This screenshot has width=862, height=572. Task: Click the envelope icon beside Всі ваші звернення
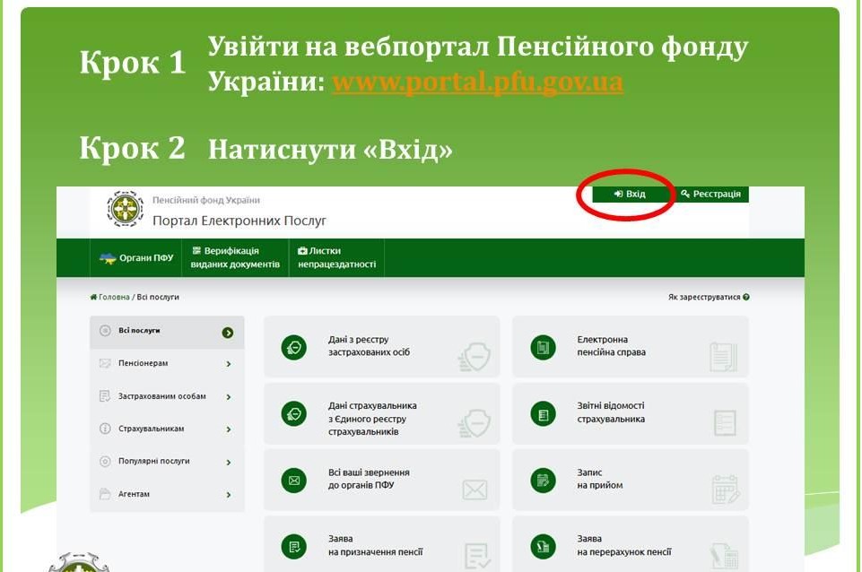293,480
